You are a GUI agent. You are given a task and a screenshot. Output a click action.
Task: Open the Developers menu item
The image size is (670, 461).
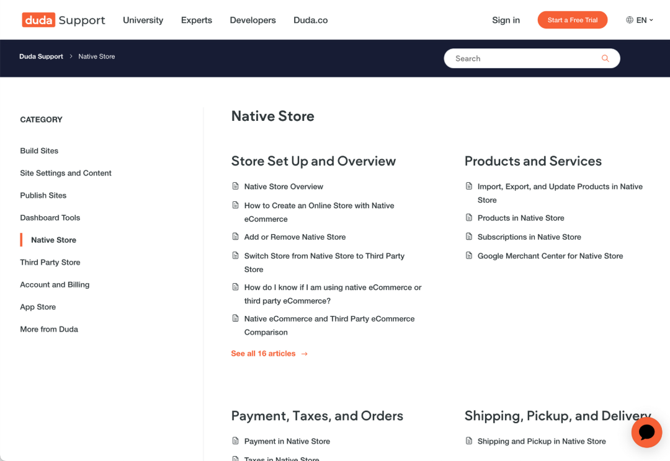pos(252,20)
